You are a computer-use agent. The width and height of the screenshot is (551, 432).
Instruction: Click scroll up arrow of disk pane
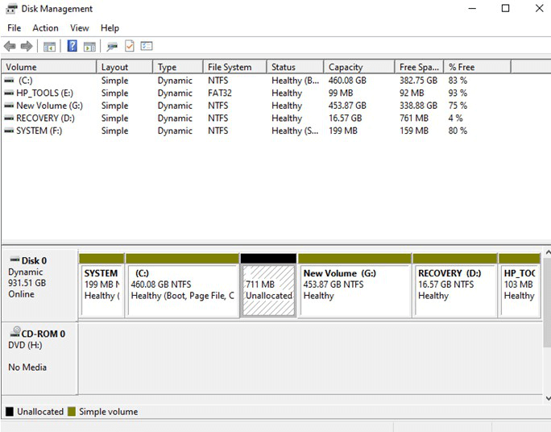(x=548, y=252)
